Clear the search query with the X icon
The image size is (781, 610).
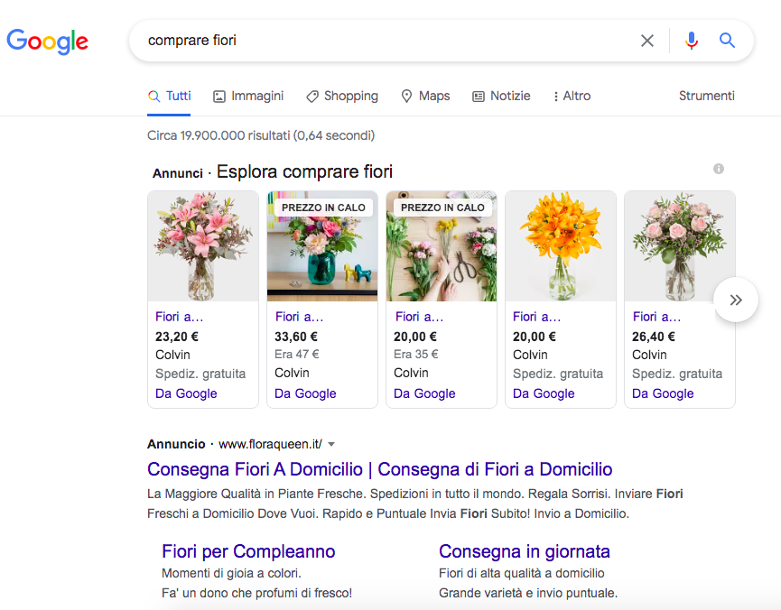pyautogui.click(x=647, y=41)
